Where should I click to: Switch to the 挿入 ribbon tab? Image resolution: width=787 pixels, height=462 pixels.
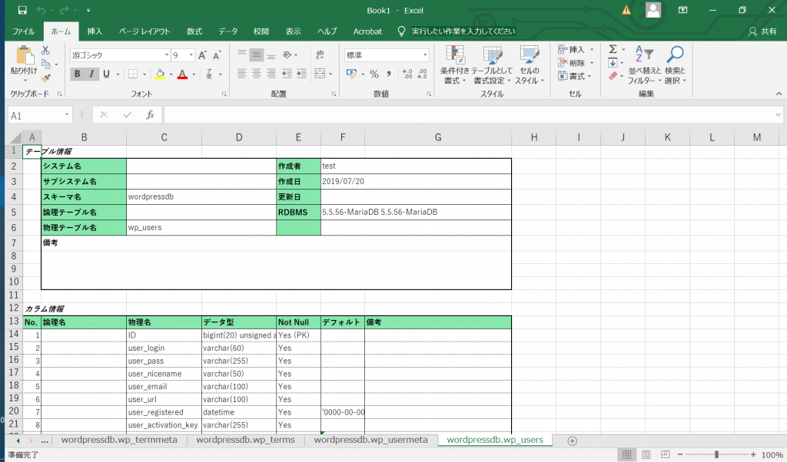tap(95, 31)
